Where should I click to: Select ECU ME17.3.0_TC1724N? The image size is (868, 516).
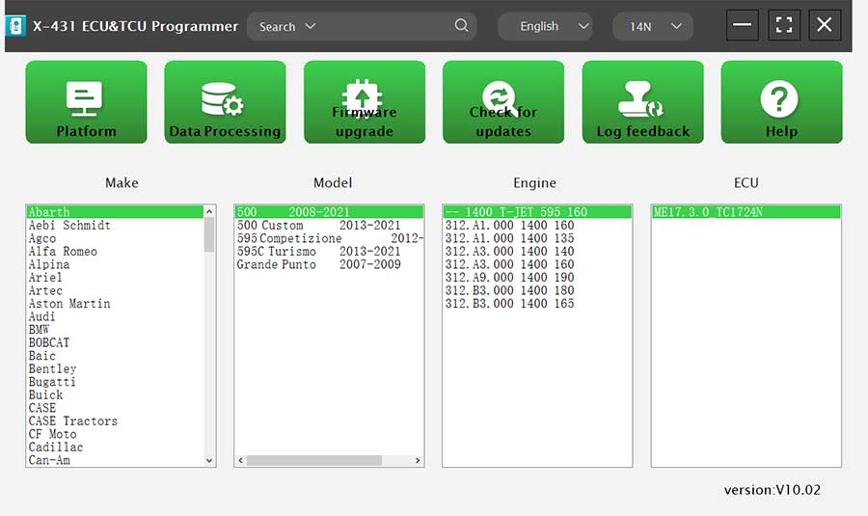pyautogui.click(x=746, y=212)
